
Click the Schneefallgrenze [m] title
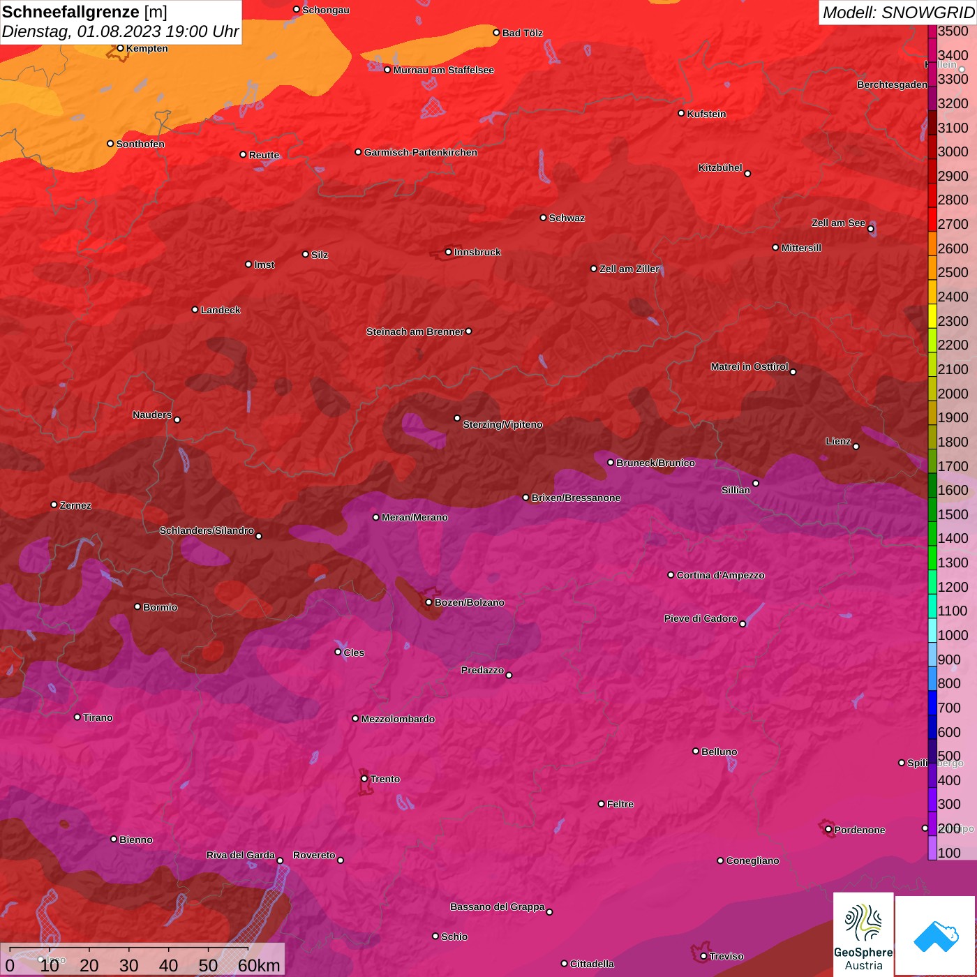tap(84, 12)
